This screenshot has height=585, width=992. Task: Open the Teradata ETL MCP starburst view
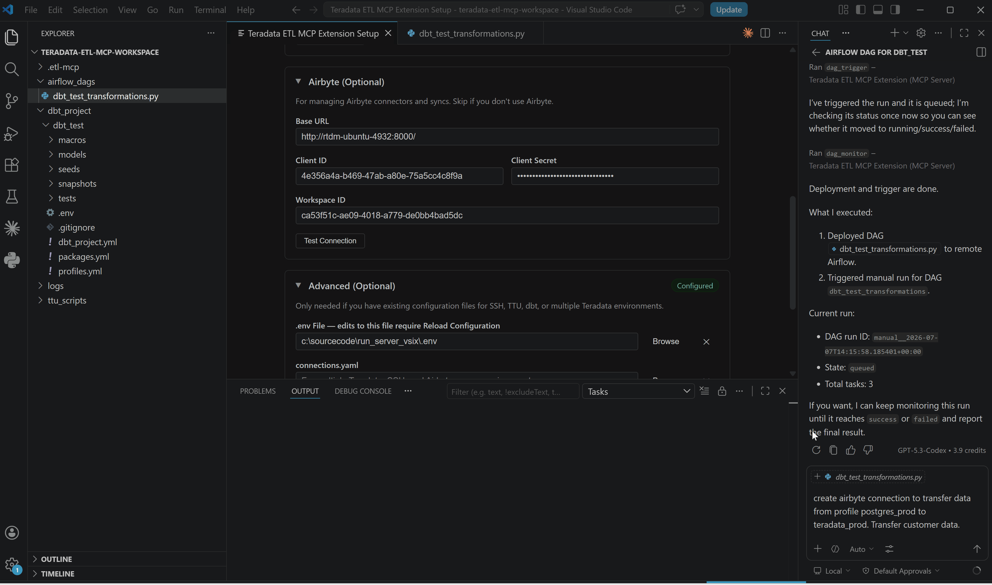pos(12,228)
